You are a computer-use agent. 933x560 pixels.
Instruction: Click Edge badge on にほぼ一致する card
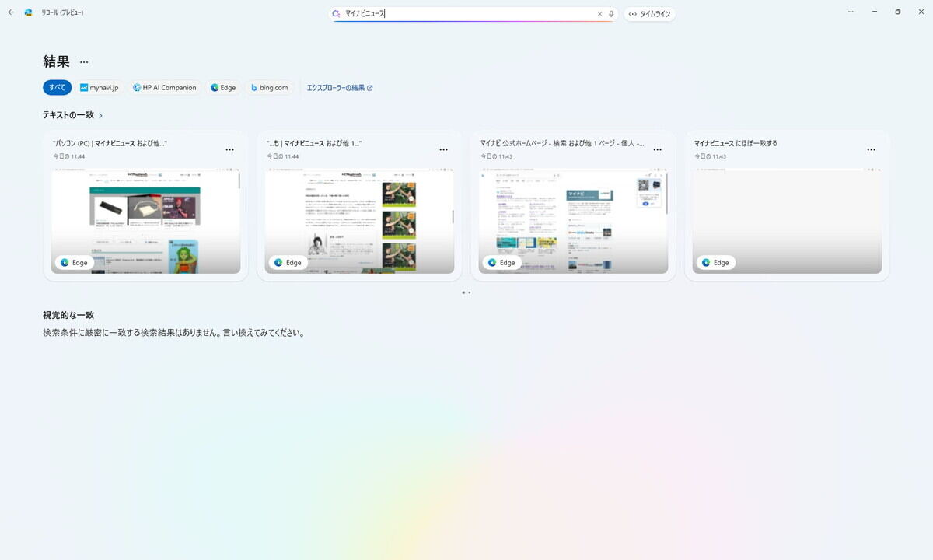[716, 263]
